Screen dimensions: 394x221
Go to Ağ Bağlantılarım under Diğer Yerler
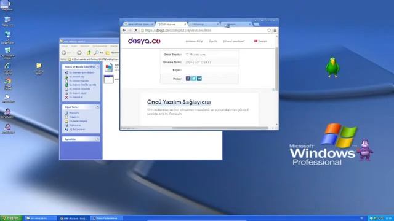tap(77, 130)
